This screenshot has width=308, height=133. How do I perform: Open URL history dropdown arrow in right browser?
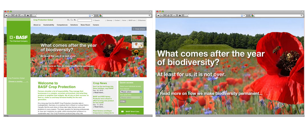coord(244,15)
